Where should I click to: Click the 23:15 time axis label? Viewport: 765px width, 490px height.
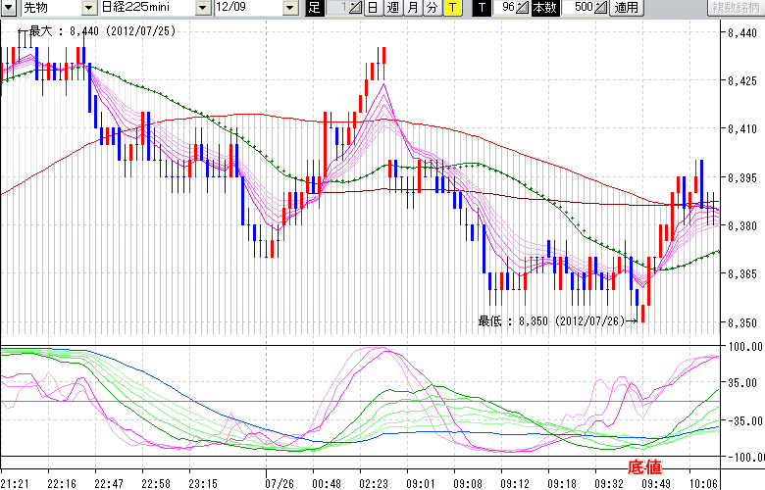pyautogui.click(x=203, y=484)
